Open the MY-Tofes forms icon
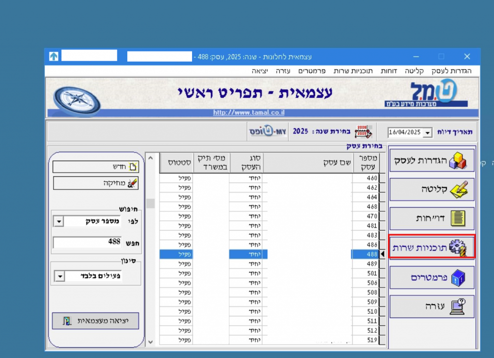The width and height of the screenshot is (494, 358). [x=268, y=132]
